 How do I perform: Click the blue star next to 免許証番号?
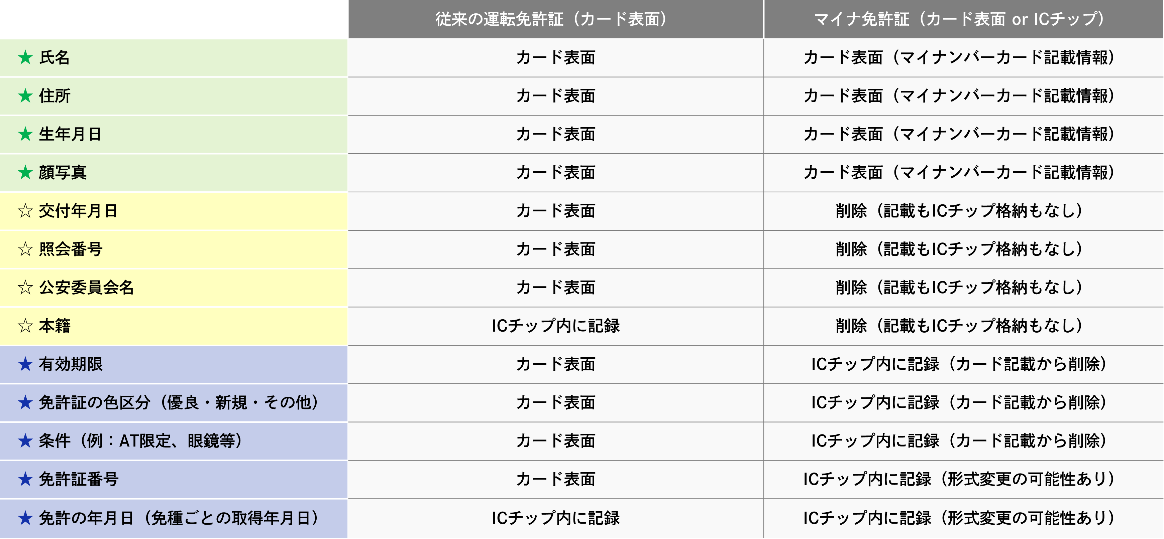click(25, 480)
